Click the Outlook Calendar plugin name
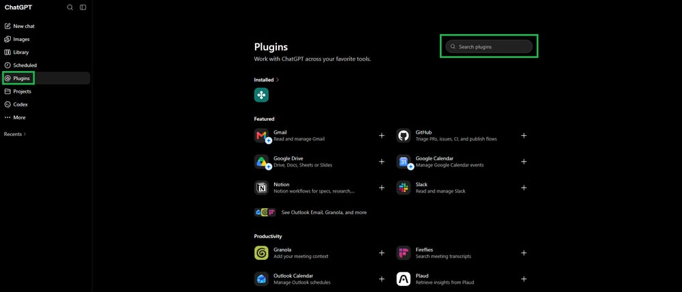 (293, 276)
